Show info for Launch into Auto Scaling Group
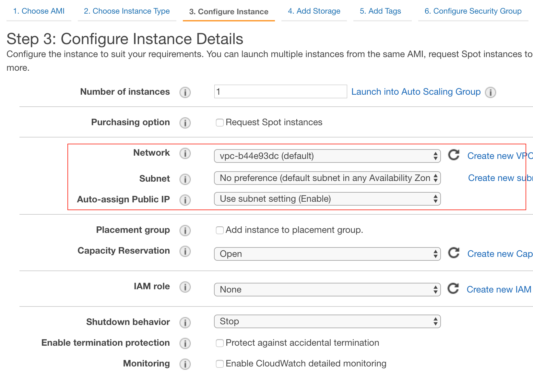The height and width of the screenshot is (371, 533). pyautogui.click(x=491, y=92)
